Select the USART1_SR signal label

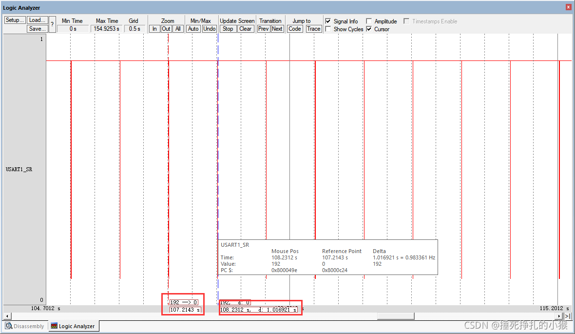pyautogui.click(x=19, y=169)
